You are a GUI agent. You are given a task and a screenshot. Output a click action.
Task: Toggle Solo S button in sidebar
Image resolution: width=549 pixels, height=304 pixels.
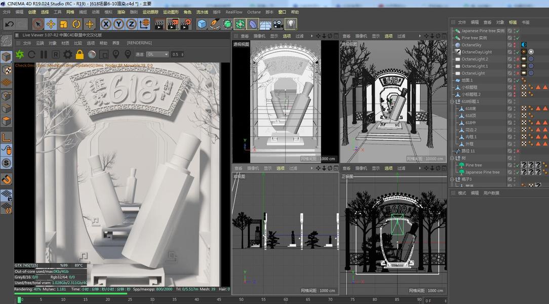(x=6, y=163)
